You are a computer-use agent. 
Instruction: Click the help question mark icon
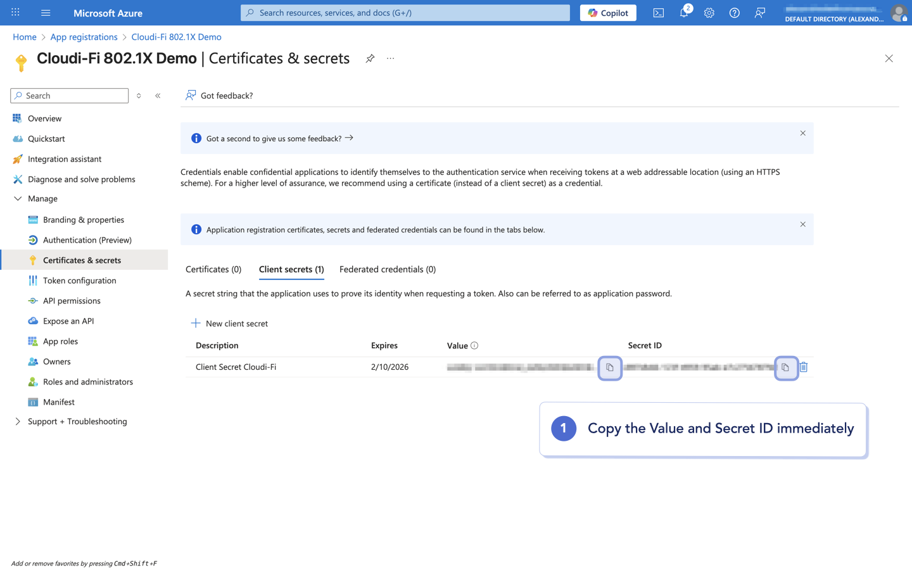(735, 13)
